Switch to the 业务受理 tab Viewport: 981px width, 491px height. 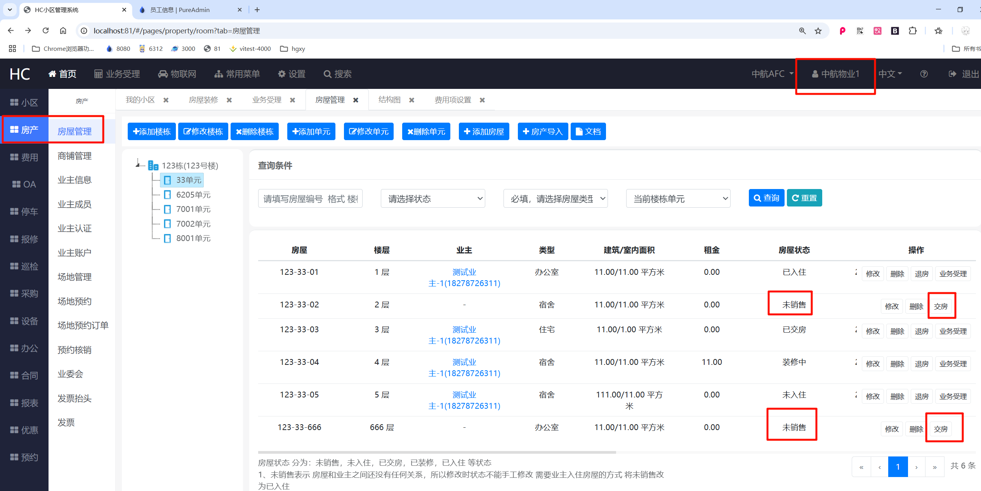tap(267, 100)
